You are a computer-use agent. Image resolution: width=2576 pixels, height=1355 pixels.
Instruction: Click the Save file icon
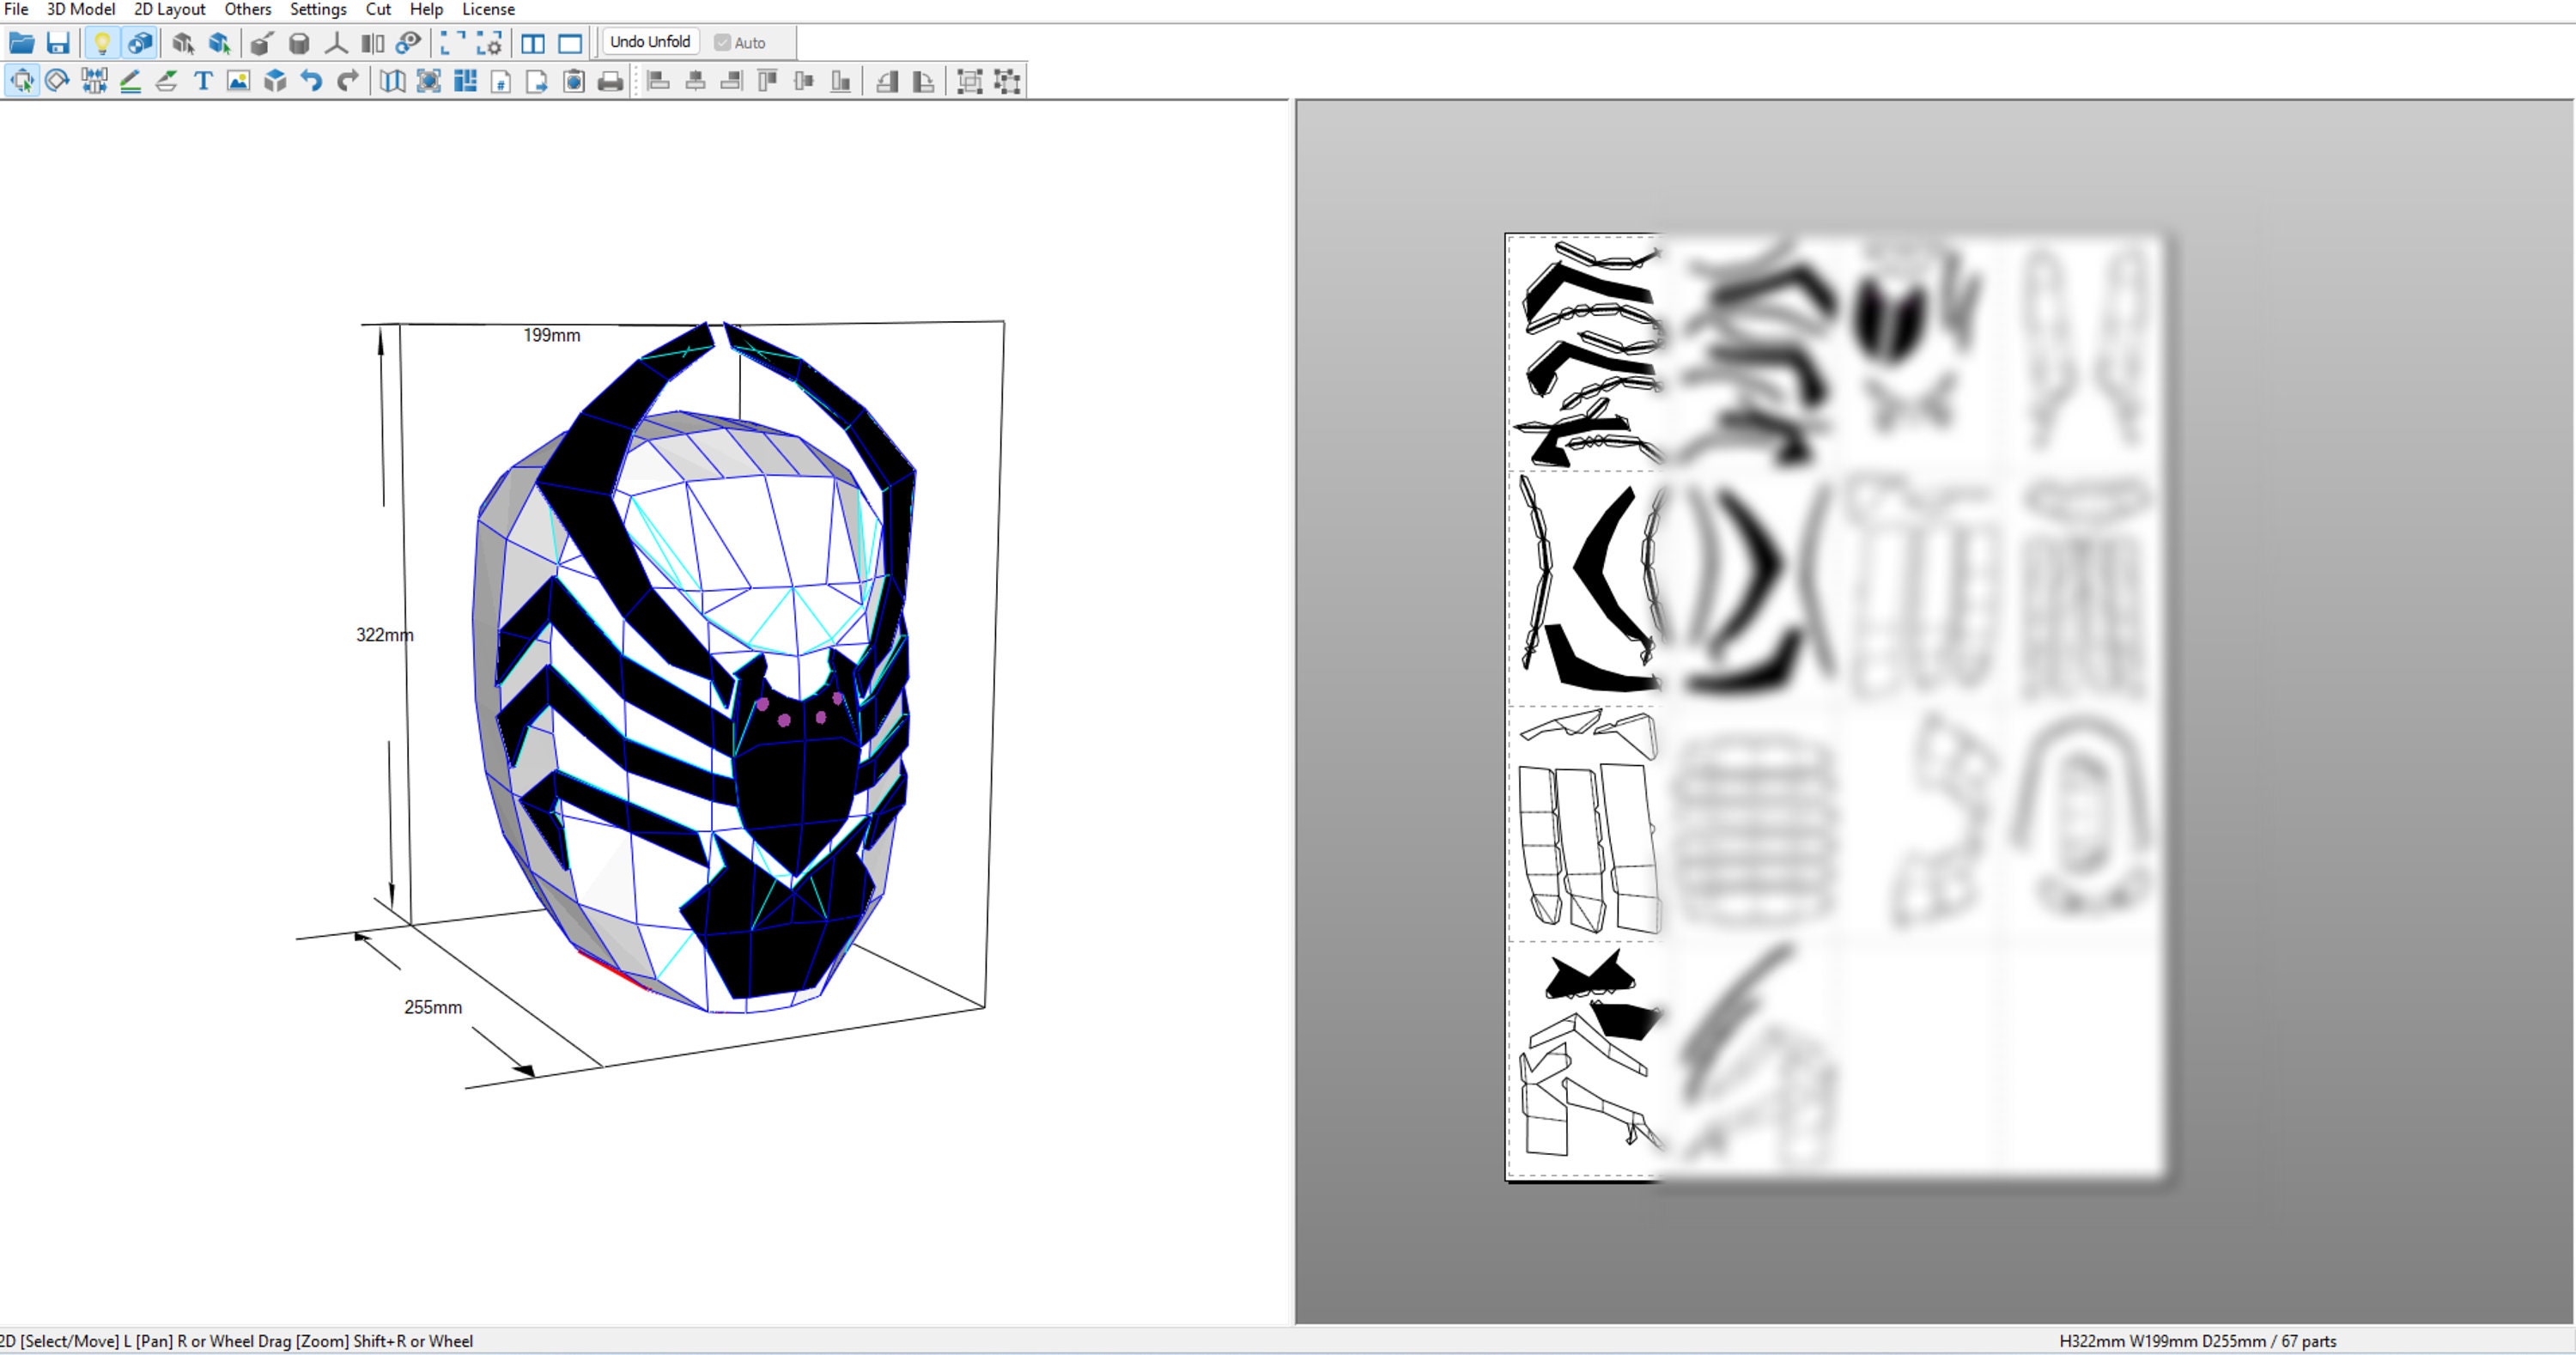click(57, 43)
